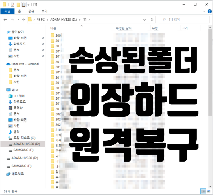Click the 바탕 화면 pin icon in 즐겨찾기
This screenshot has width=213, height=195.
43,38
